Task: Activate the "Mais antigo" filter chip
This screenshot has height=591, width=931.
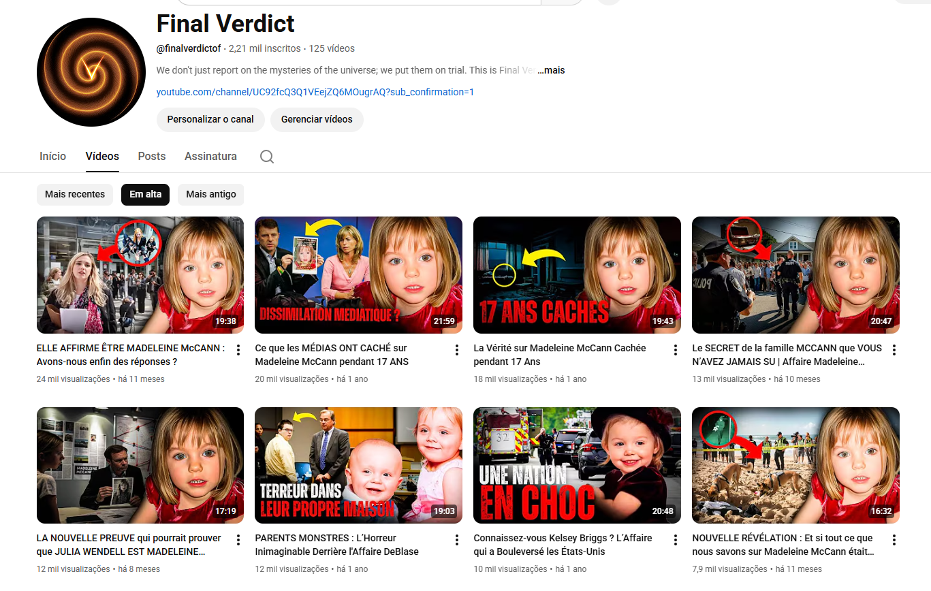Action: (x=210, y=194)
